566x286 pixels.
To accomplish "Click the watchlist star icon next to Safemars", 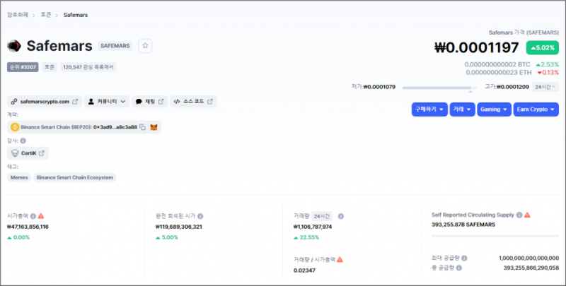I will click(x=145, y=46).
